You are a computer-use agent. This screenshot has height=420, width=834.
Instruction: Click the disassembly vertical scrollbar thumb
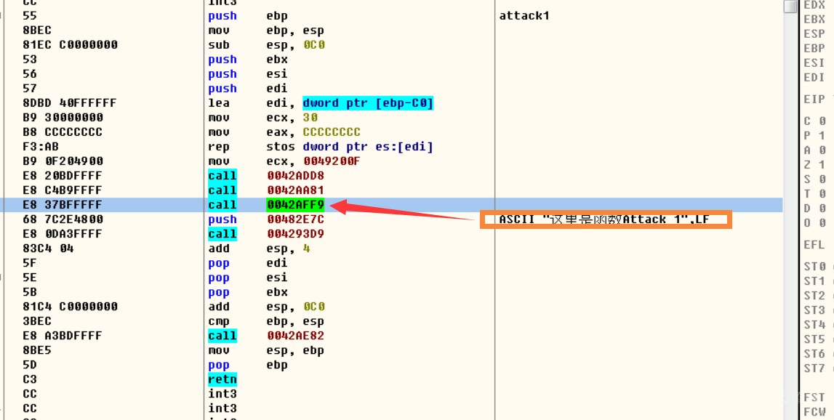[x=791, y=7]
